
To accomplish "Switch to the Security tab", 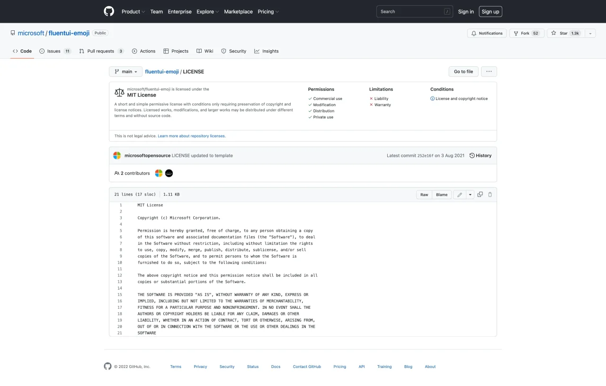I will pos(233,51).
